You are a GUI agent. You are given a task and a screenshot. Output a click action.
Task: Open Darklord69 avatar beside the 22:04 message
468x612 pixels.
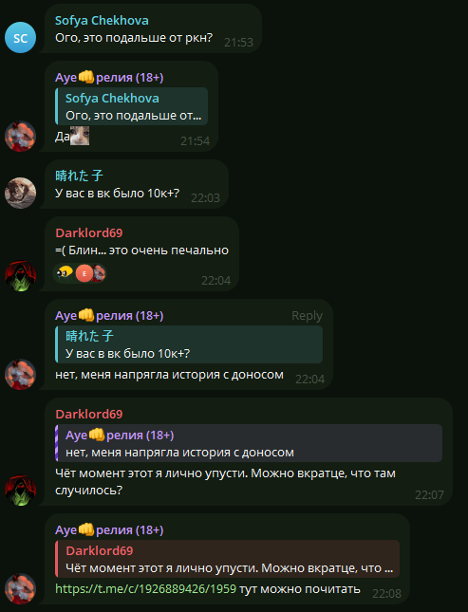20,275
